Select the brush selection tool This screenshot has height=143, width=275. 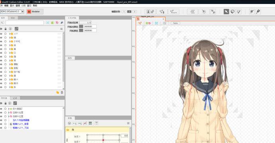tap(239, 12)
